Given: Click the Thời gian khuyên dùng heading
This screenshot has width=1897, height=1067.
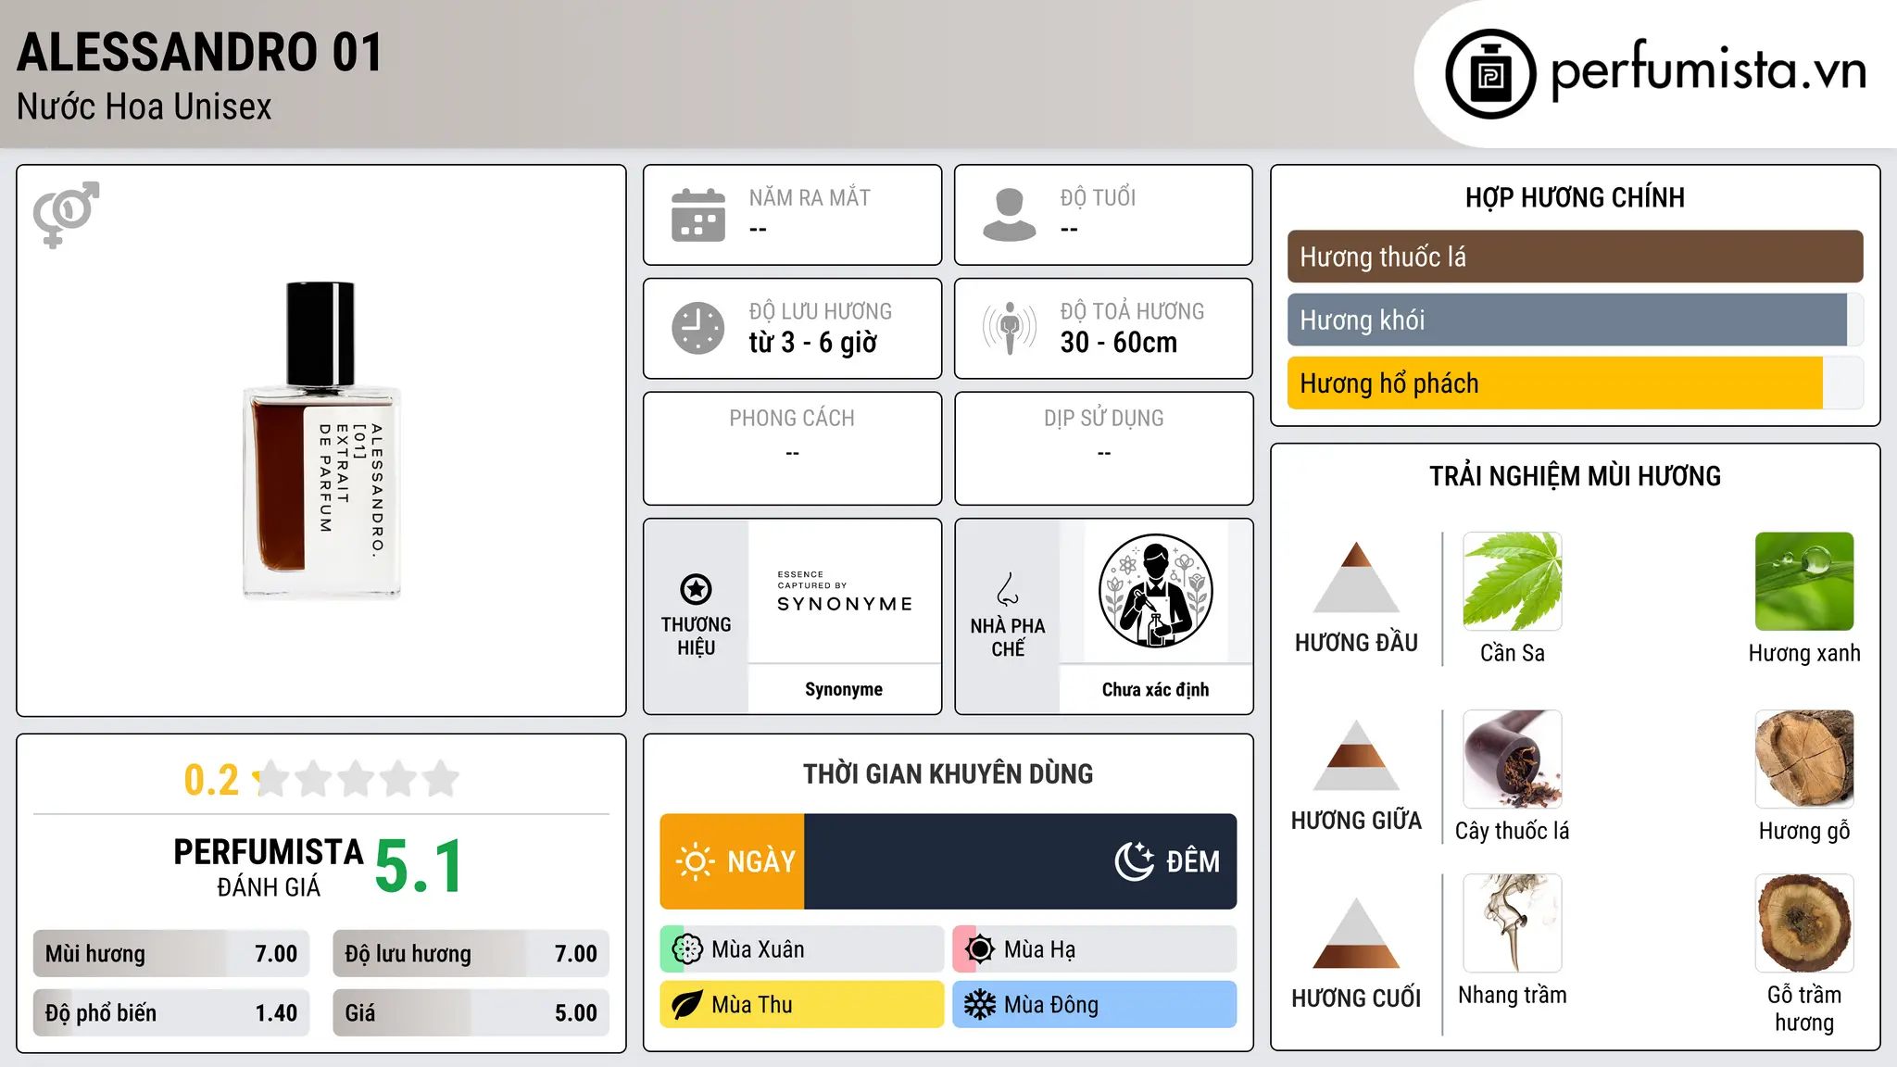Looking at the screenshot, I should pyautogui.click(x=948, y=773).
